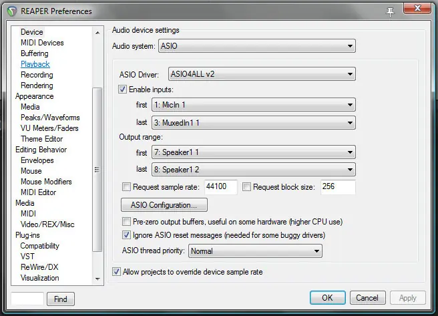Check Pre-zero output buffers option
Viewport: 438px width, 316px height.
coord(126,222)
